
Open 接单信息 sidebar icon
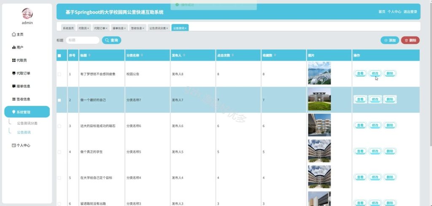tap(14, 86)
